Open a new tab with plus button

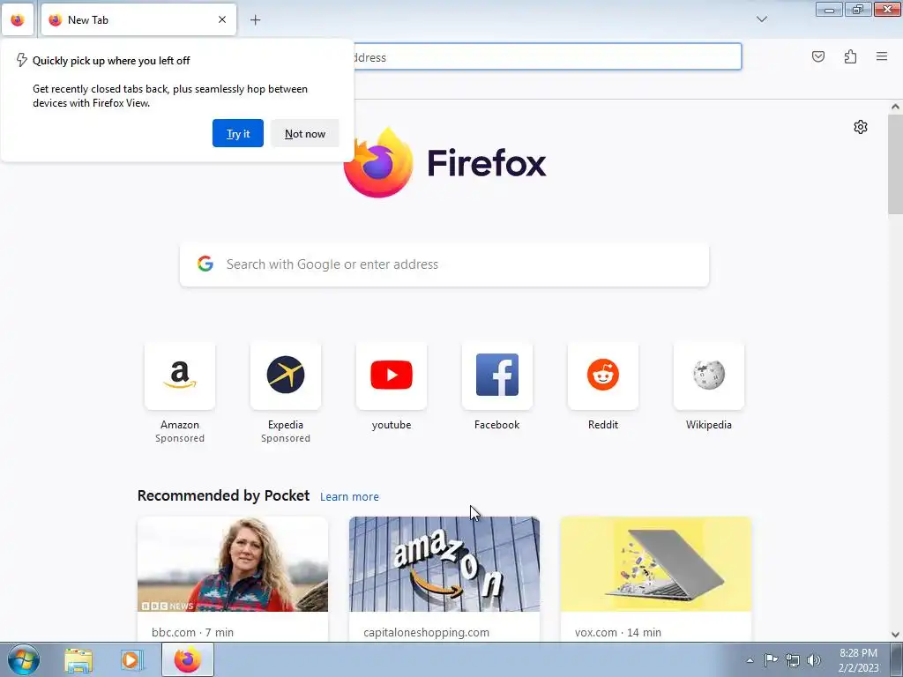255,20
